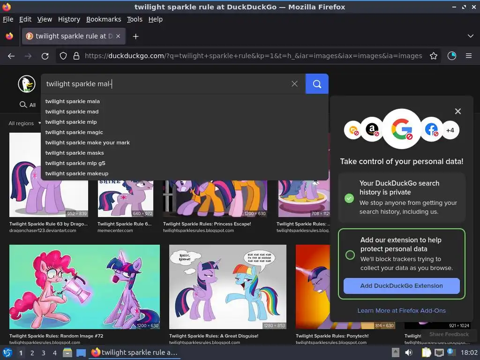Open the tracking protection shield
The height and width of the screenshot is (360, 480).
(x=63, y=56)
